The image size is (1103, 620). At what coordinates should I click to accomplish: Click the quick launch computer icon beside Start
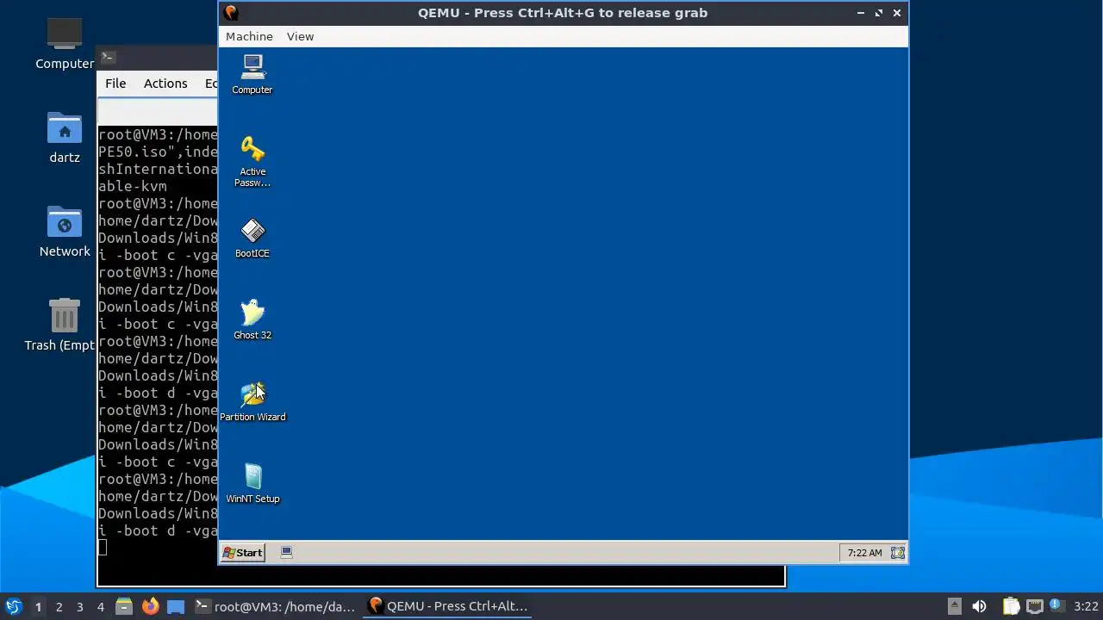287,553
